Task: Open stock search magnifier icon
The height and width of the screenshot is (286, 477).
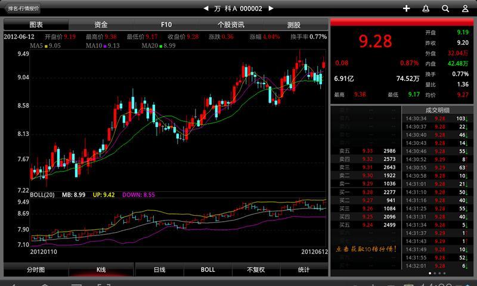Action: [x=445, y=8]
